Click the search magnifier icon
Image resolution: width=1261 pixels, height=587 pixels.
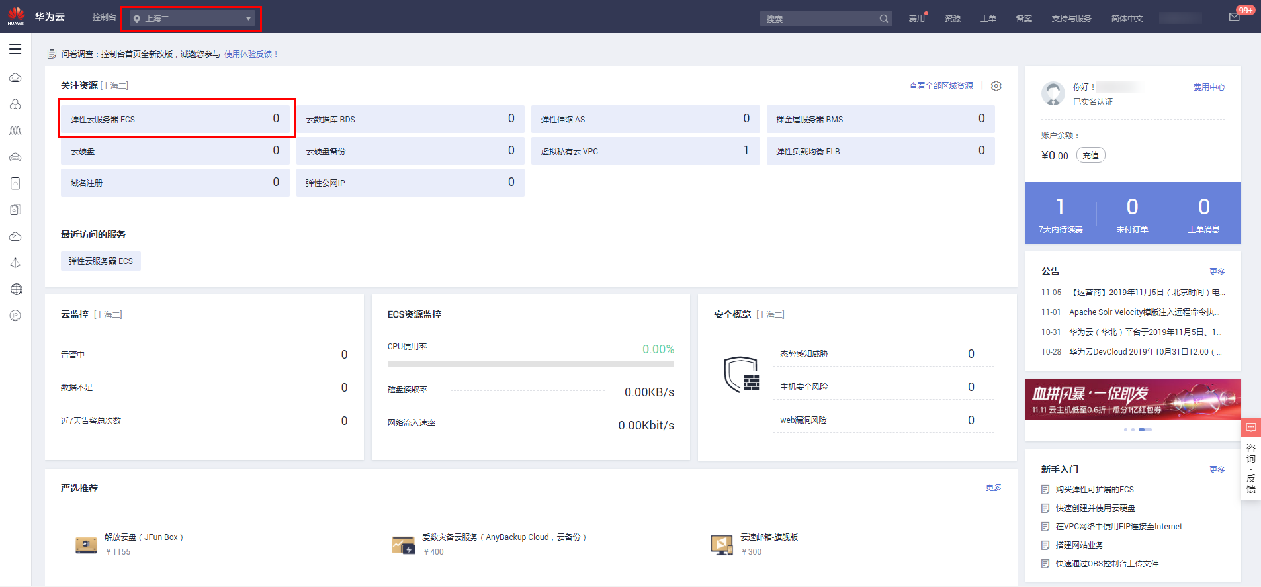click(x=884, y=19)
